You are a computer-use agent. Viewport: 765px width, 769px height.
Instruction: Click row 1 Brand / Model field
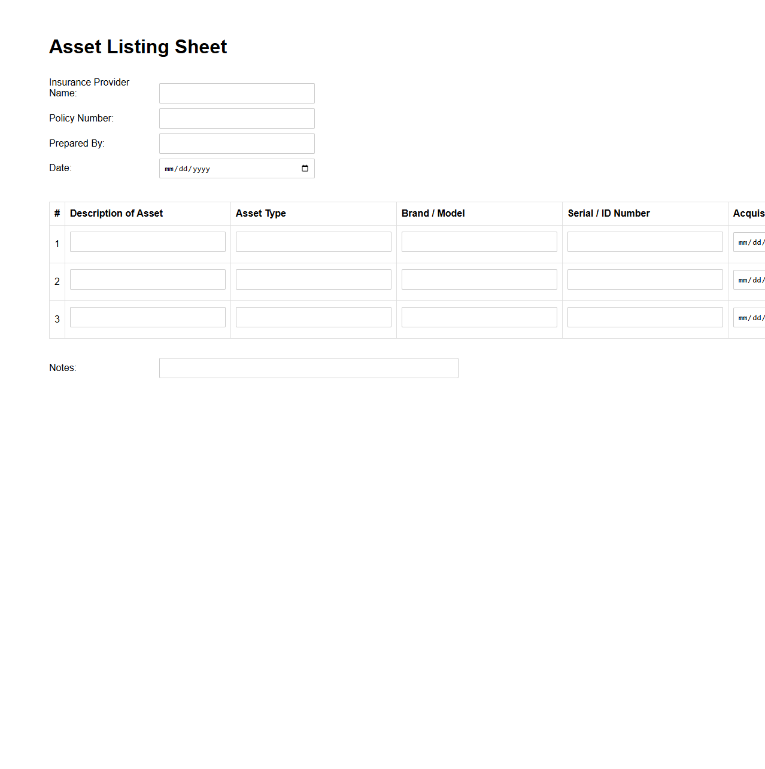point(479,241)
